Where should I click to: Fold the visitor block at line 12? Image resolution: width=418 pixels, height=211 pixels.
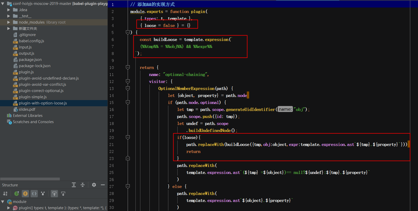[128, 81]
